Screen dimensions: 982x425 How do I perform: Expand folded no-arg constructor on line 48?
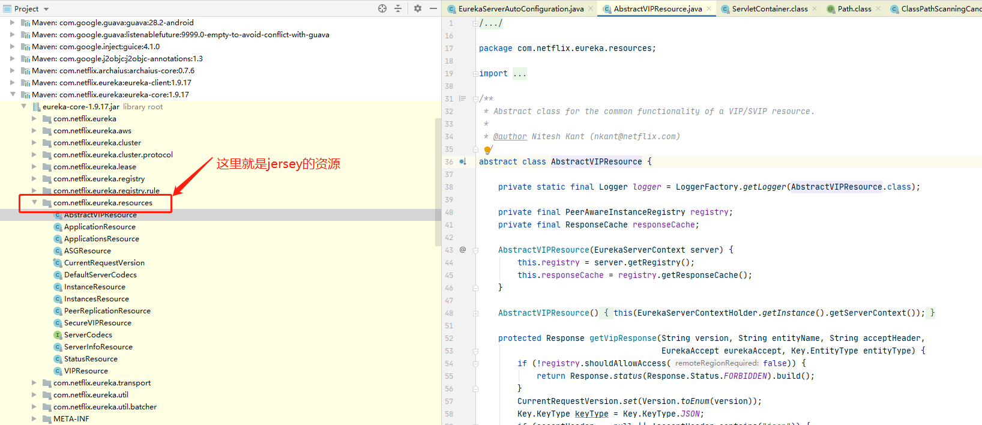click(x=475, y=313)
